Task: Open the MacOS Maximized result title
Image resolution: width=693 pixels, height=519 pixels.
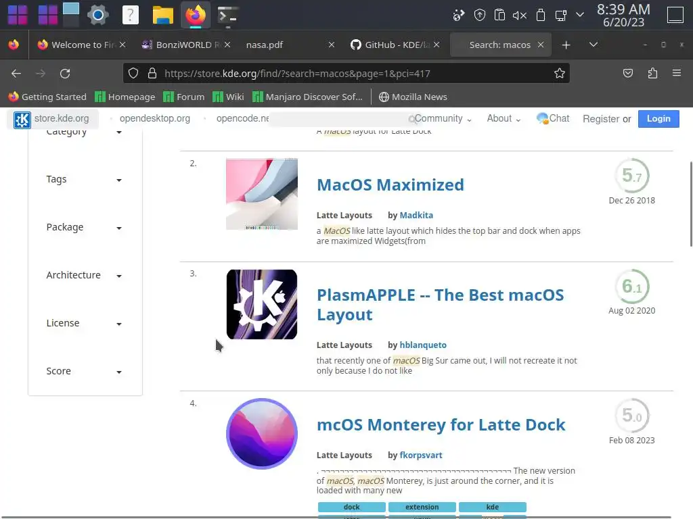Action: [390, 185]
